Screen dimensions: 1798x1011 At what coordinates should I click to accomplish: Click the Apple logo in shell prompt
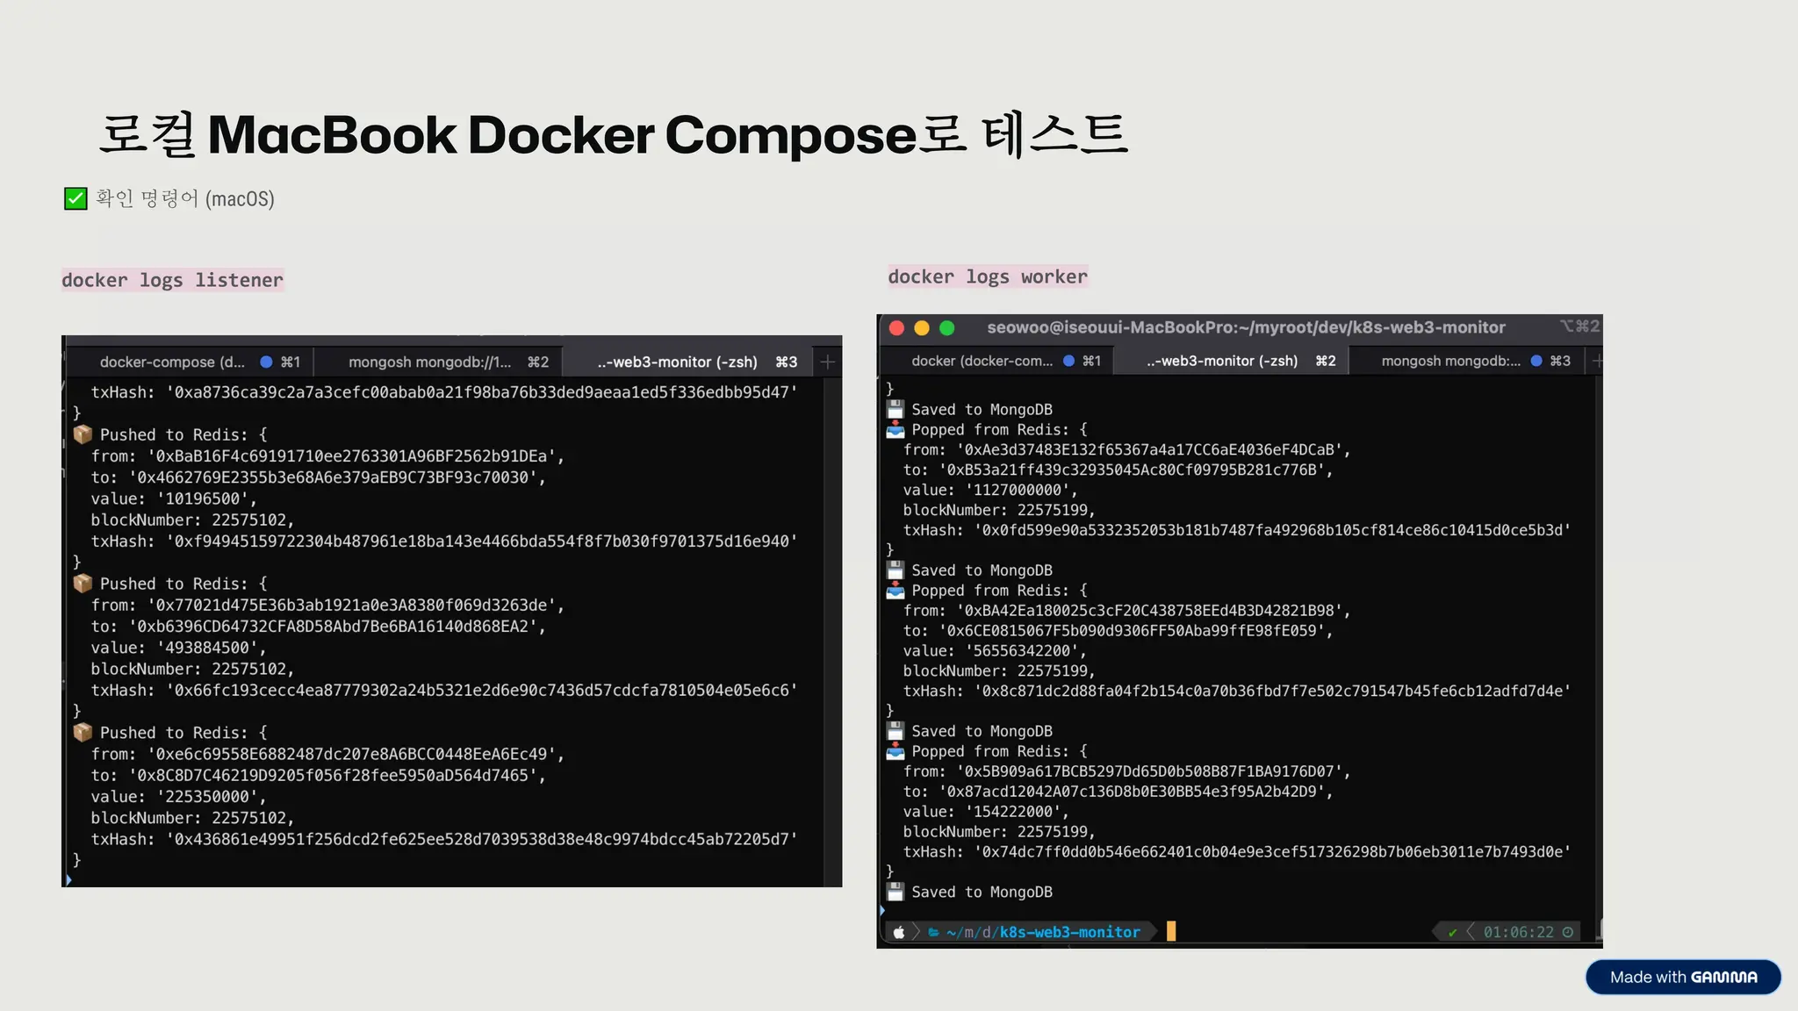tap(899, 932)
